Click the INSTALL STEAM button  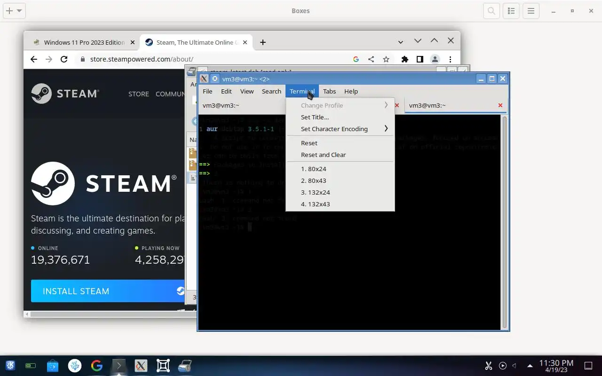tap(108, 291)
